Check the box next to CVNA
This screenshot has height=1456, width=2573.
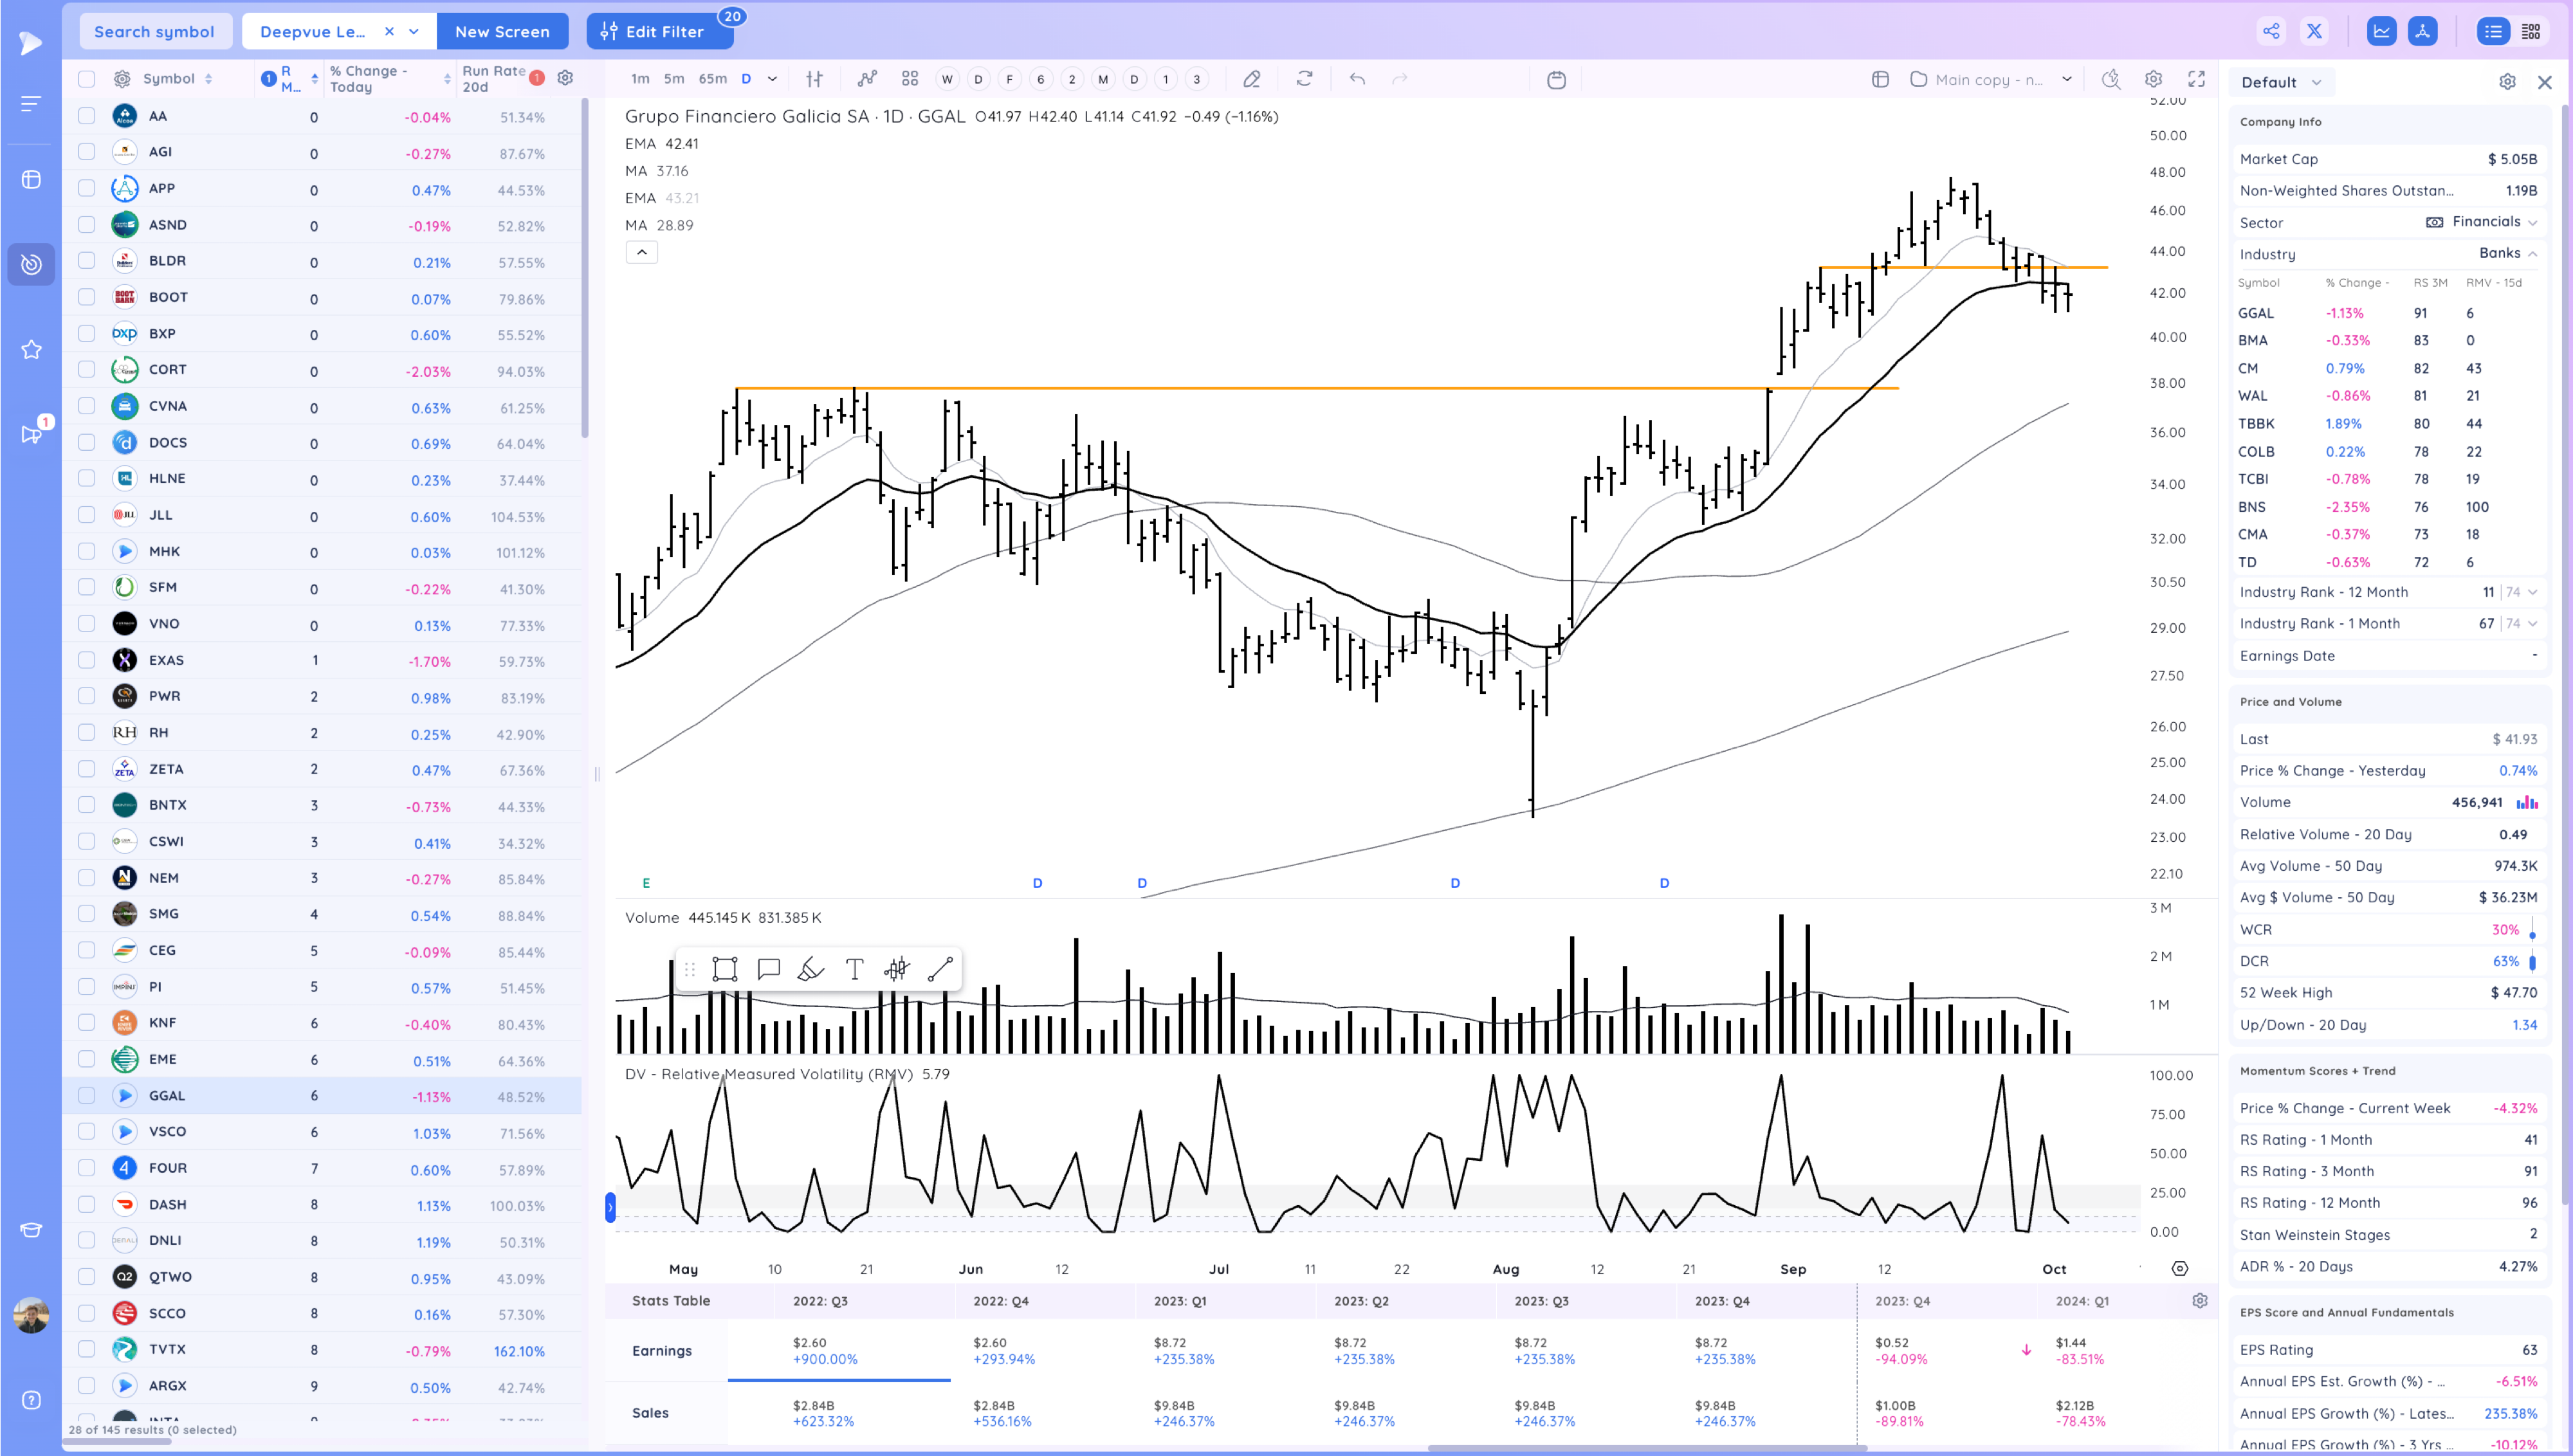point(87,406)
